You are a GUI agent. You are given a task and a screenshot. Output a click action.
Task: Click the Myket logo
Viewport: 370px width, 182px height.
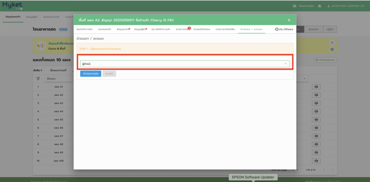(13, 6)
